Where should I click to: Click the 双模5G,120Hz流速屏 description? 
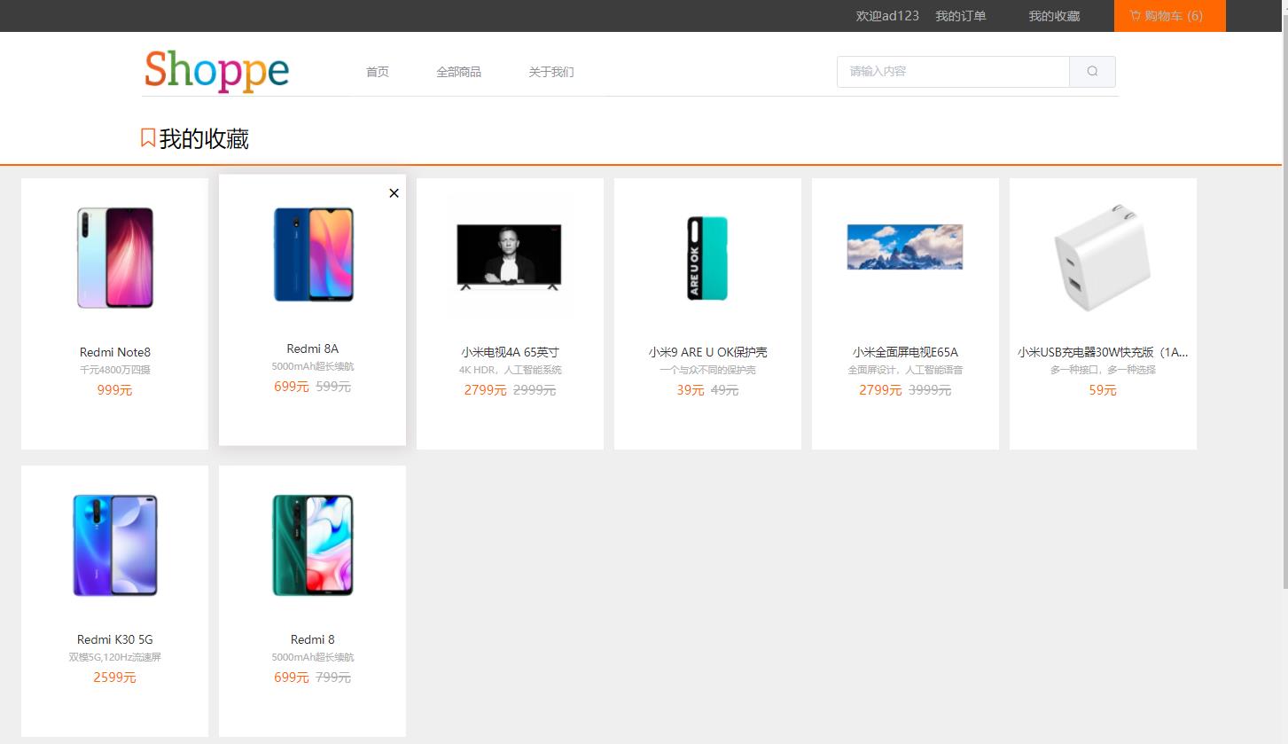click(x=115, y=657)
